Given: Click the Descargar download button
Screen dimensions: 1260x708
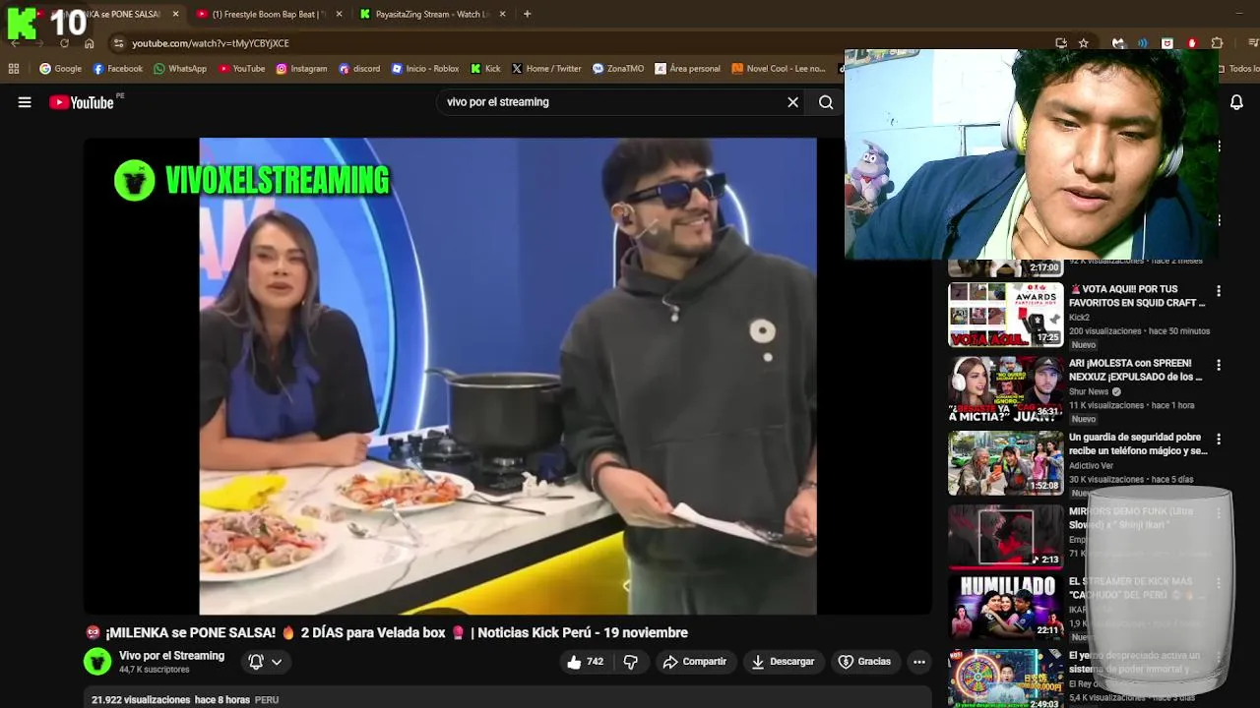Looking at the screenshot, I should (x=784, y=662).
